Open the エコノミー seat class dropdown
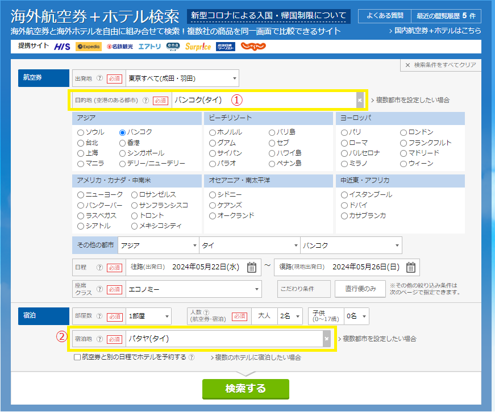This screenshot has height=412, width=495. (x=194, y=289)
